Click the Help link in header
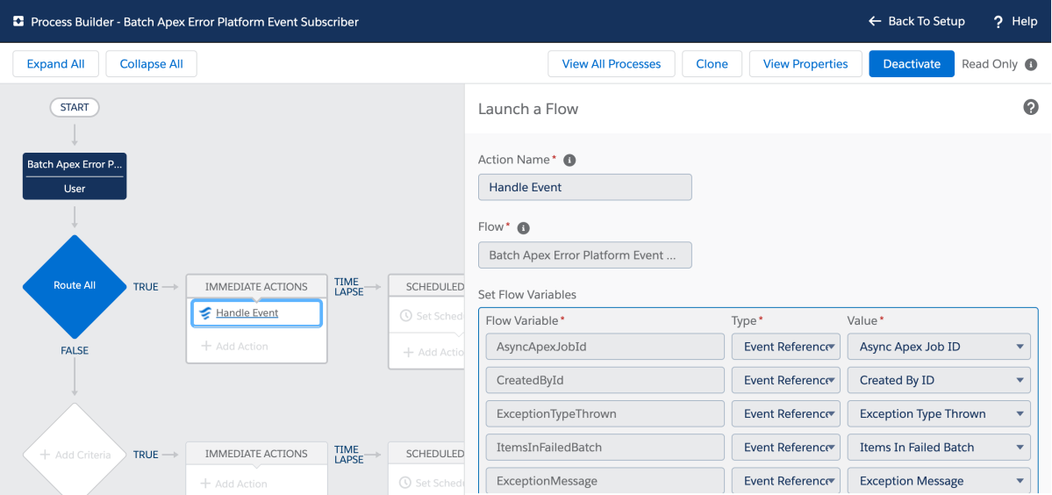This screenshot has height=495, width=1052. 1015,21
